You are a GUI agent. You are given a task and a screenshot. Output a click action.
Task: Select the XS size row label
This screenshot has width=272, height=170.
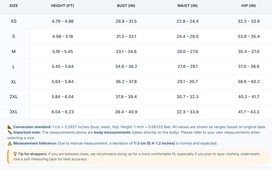click(14, 21)
